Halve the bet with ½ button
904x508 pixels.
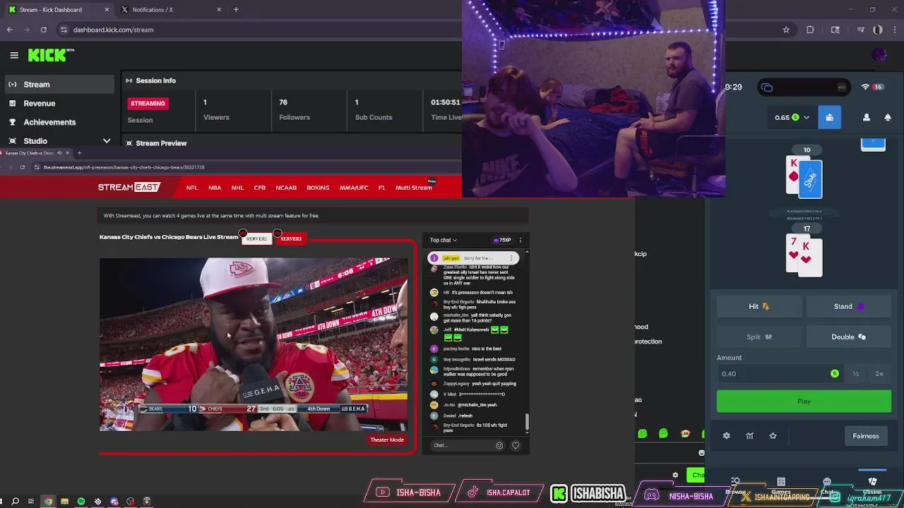click(x=855, y=374)
